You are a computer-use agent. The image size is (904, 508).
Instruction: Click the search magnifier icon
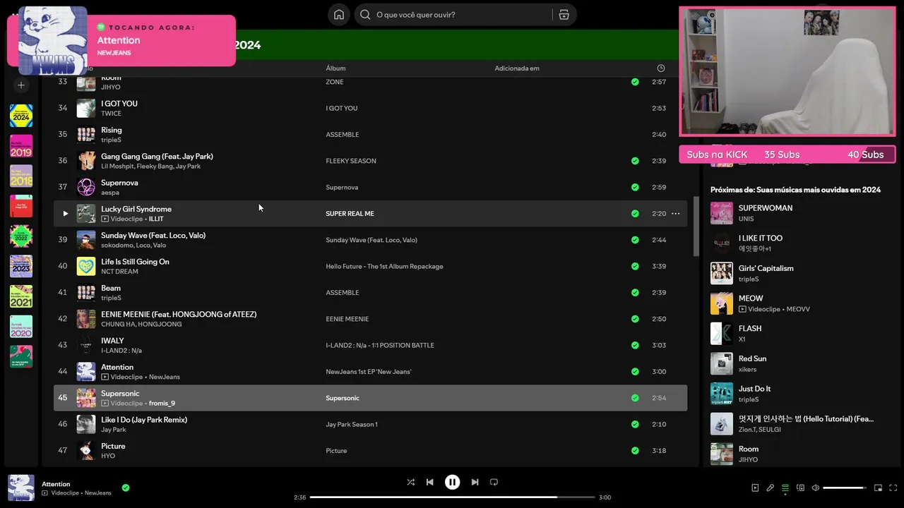click(365, 14)
